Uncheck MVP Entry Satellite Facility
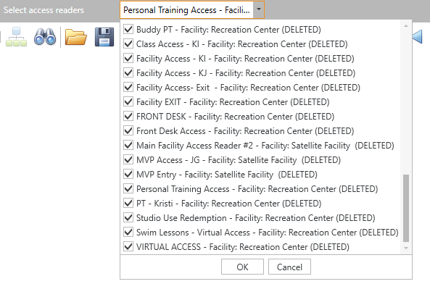 point(128,175)
